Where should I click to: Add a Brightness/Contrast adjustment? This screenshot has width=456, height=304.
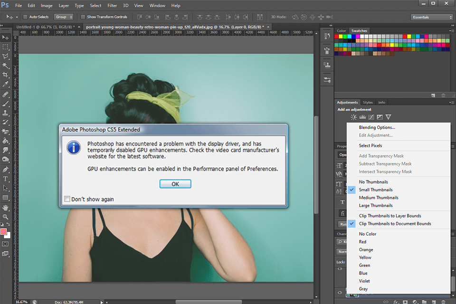click(354, 116)
